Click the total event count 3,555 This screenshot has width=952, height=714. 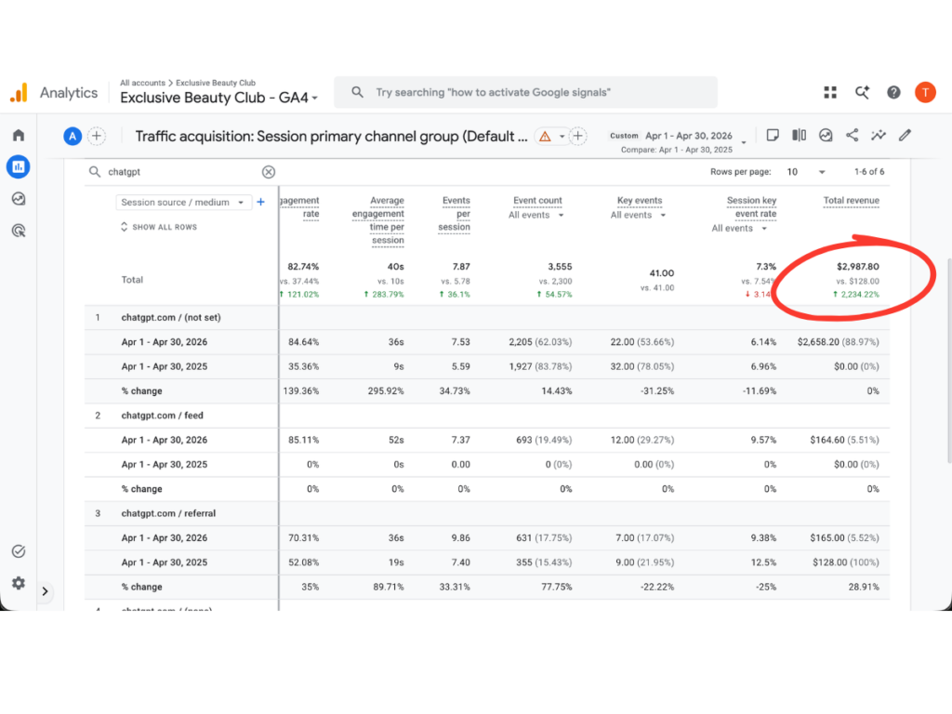(x=560, y=267)
